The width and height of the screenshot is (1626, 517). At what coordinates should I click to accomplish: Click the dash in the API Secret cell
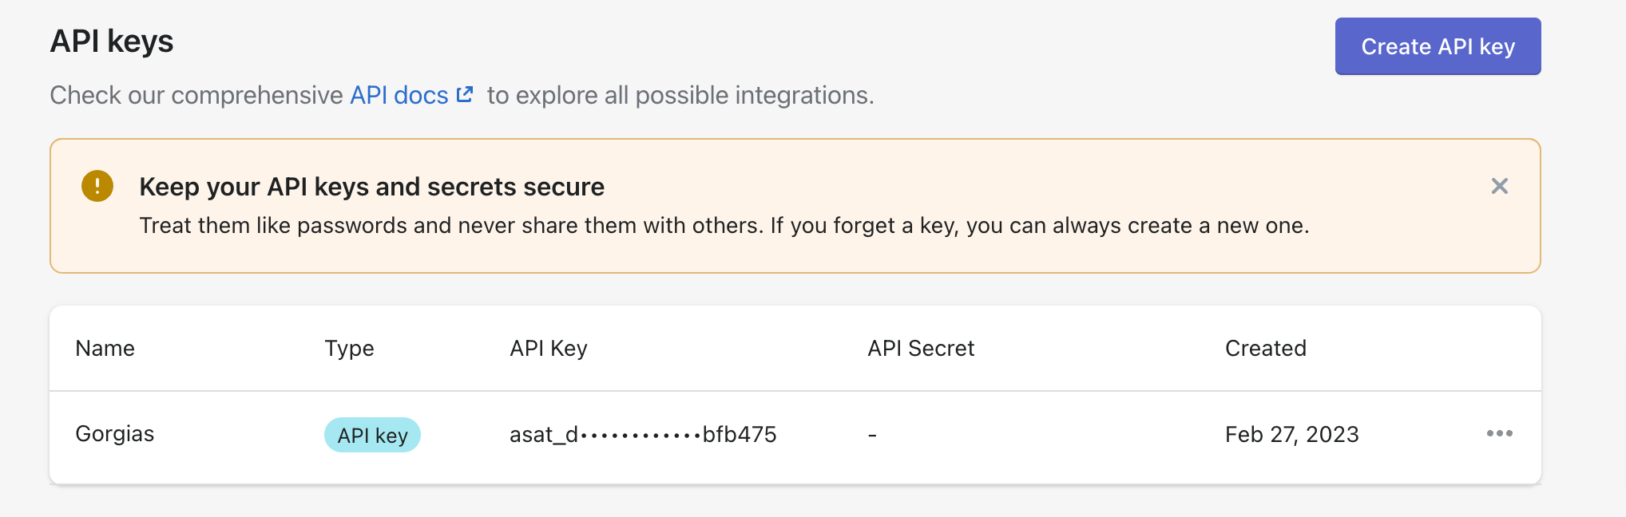tap(872, 436)
